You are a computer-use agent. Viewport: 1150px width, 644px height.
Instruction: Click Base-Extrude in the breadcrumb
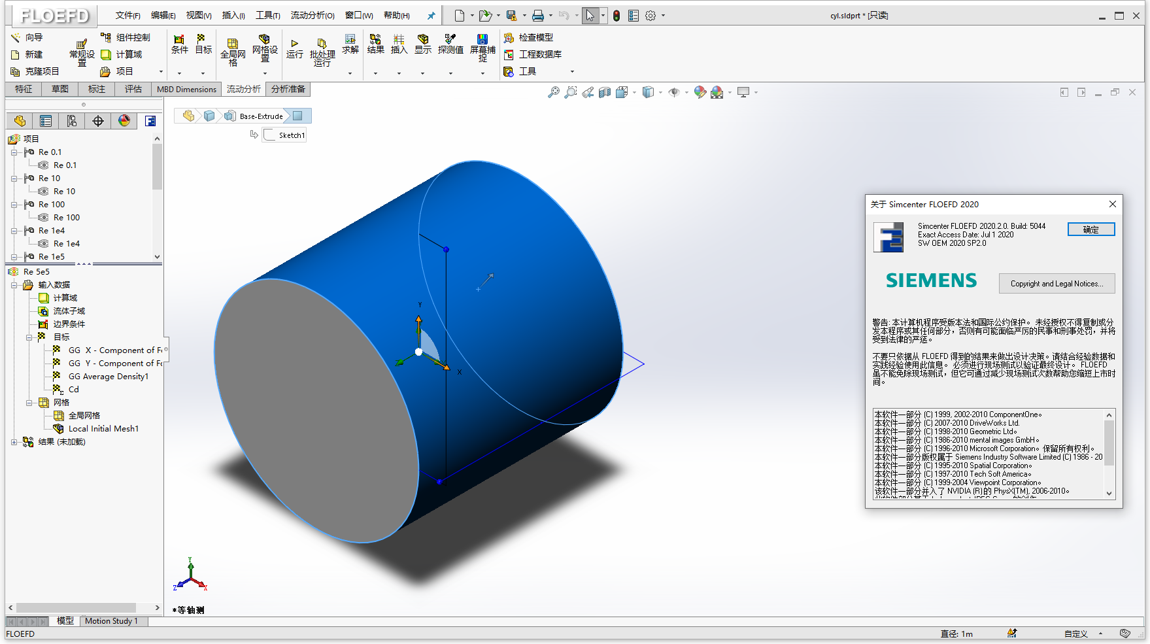pyautogui.click(x=261, y=116)
